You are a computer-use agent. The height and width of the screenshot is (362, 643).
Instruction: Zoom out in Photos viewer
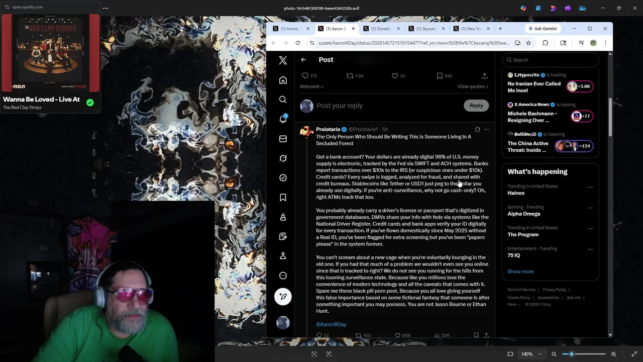click(554, 354)
